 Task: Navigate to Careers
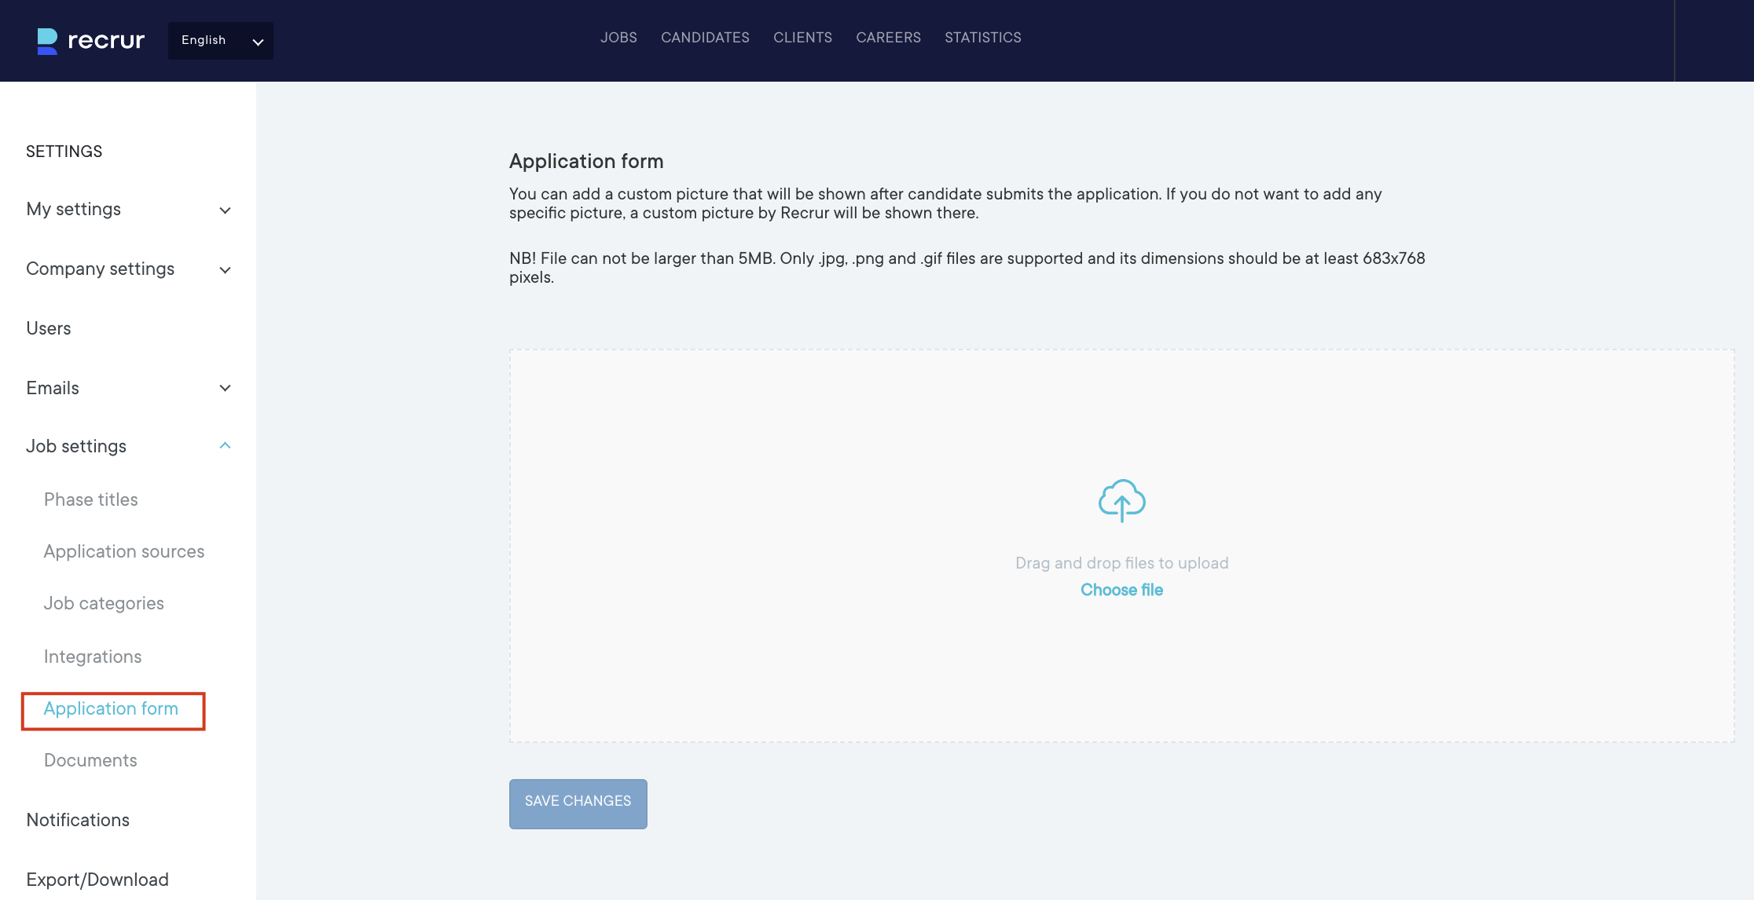click(888, 38)
